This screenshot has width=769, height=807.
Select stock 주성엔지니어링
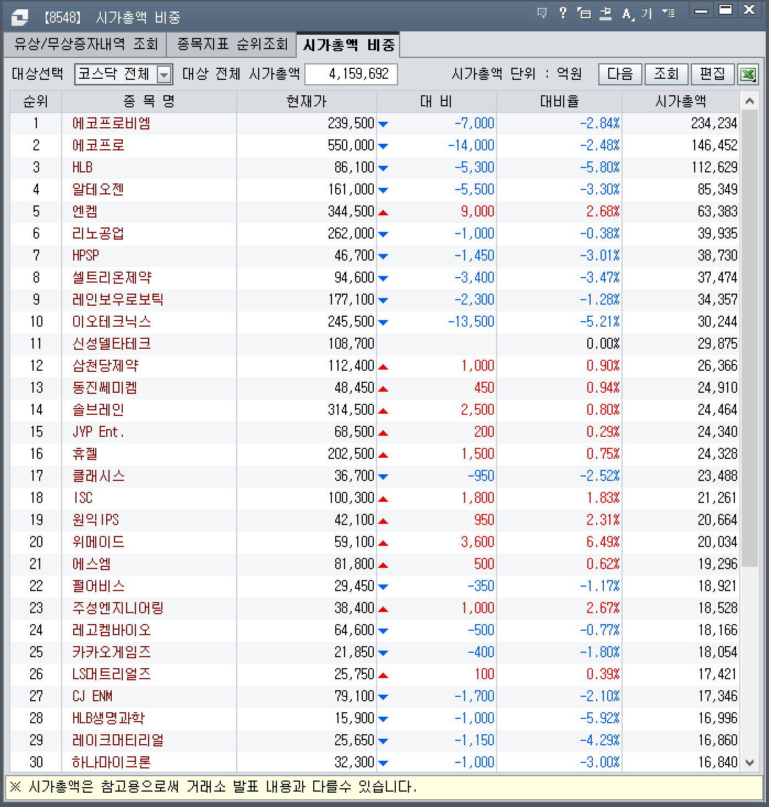[118, 608]
